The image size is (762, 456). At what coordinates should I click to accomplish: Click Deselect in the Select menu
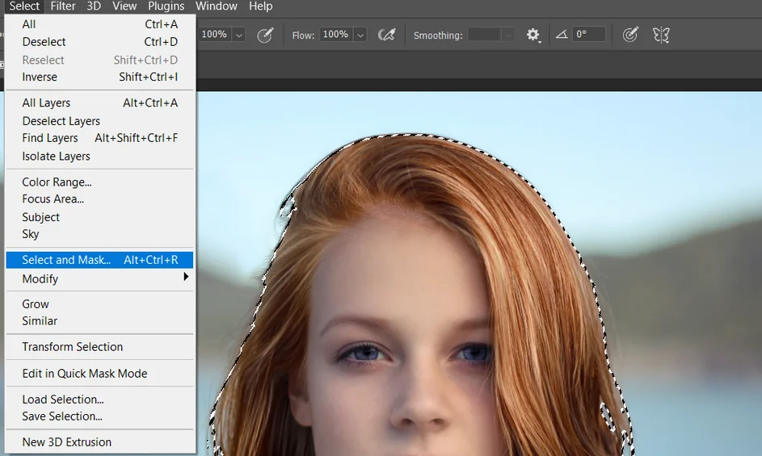tap(44, 42)
